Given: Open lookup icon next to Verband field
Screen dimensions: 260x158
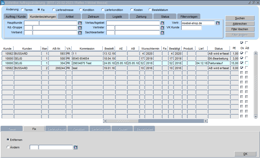Looking at the screenshot, I should click(80, 33).
